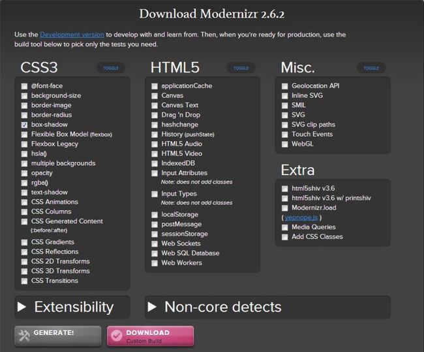Enable CSS Generated Content checkbox
Image resolution: width=424 pixels, height=352 pixels.
pyautogui.click(x=24, y=221)
